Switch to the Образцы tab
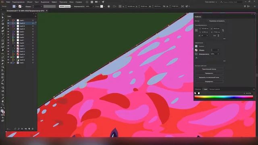The width and height of the screenshot is (258, 145). (198, 89)
